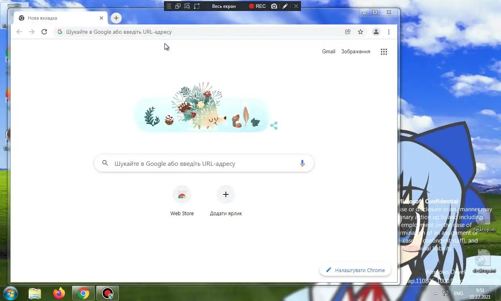
Task: Take a screenshot with the camera icon
Action: point(274,6)
